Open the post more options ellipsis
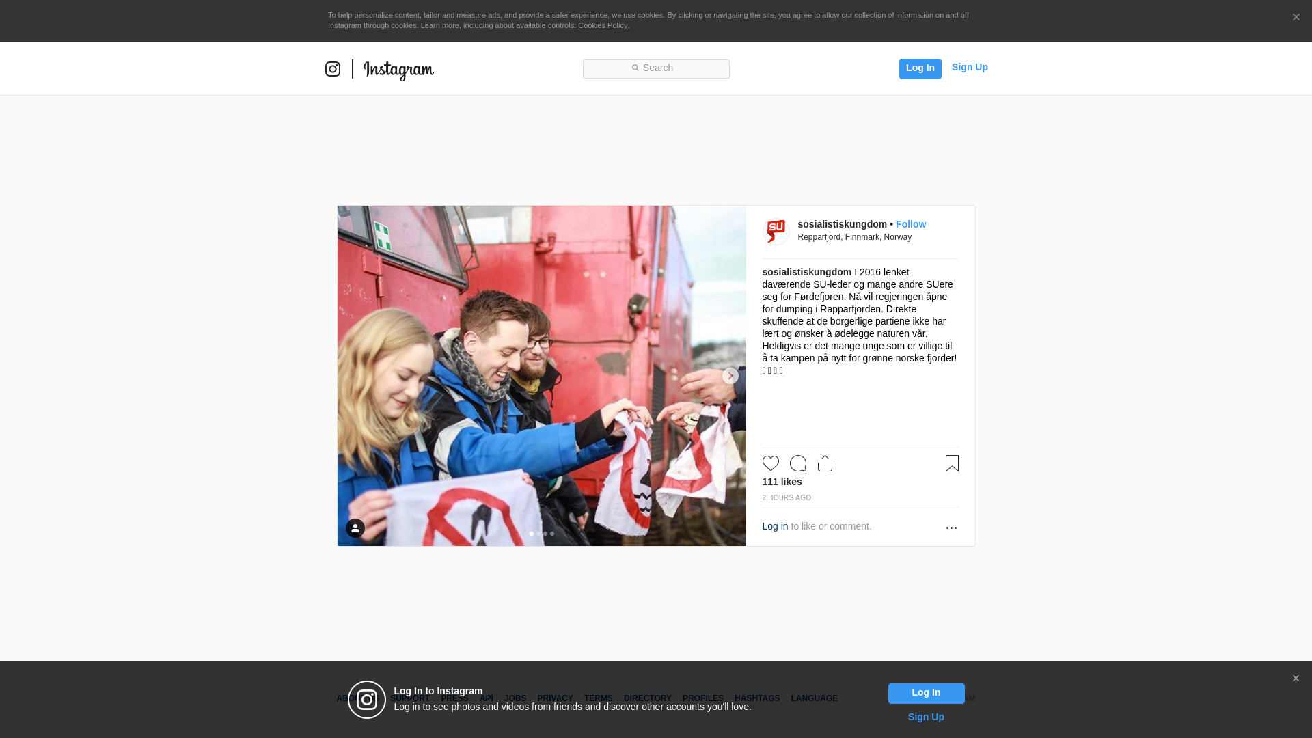Screen dimensions: 1312x738 (951, 528)
